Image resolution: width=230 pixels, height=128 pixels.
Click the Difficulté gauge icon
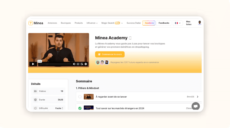click(x=35, y=108)
